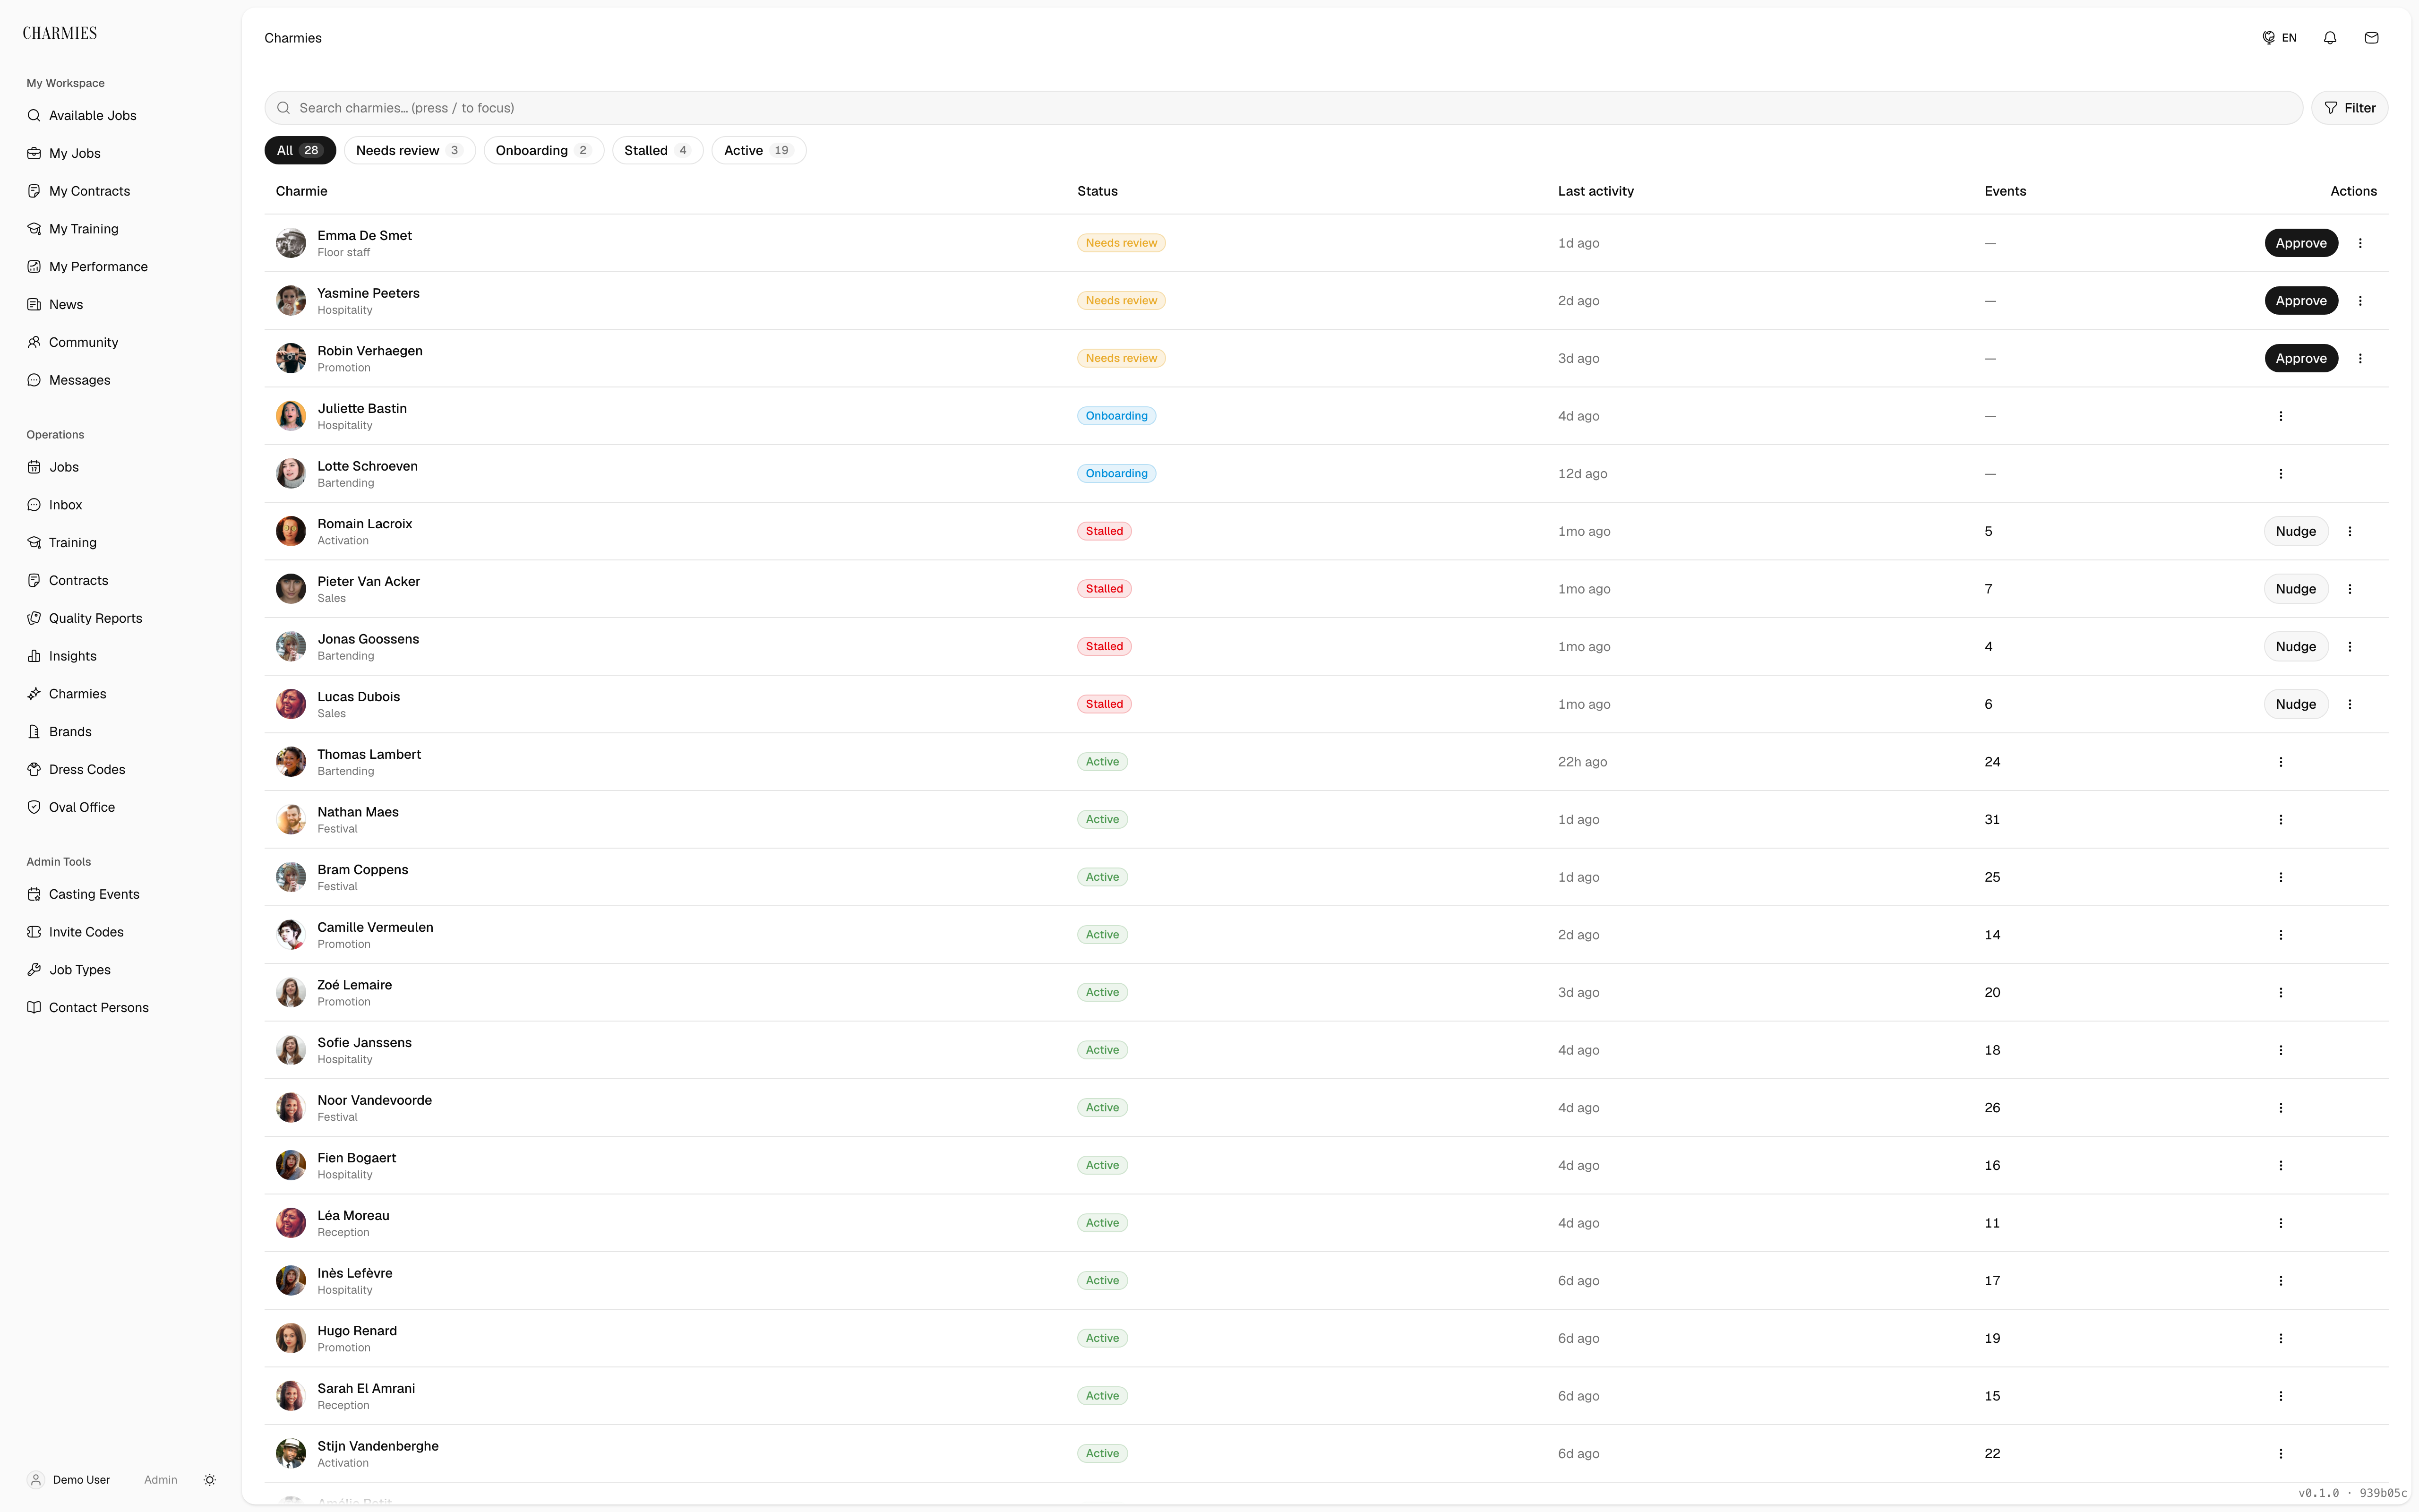Open Quality Reports
This screenshot has height=1512, width=2419.
pos(120,618)
